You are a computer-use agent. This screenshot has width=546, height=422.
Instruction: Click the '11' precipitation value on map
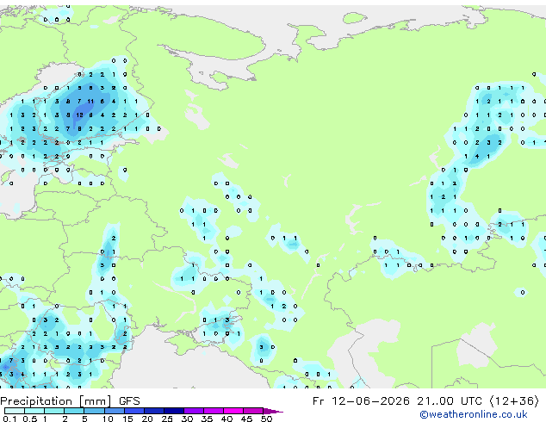90,102
